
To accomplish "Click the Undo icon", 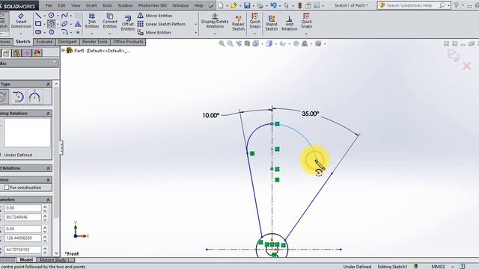I will 273,5.
